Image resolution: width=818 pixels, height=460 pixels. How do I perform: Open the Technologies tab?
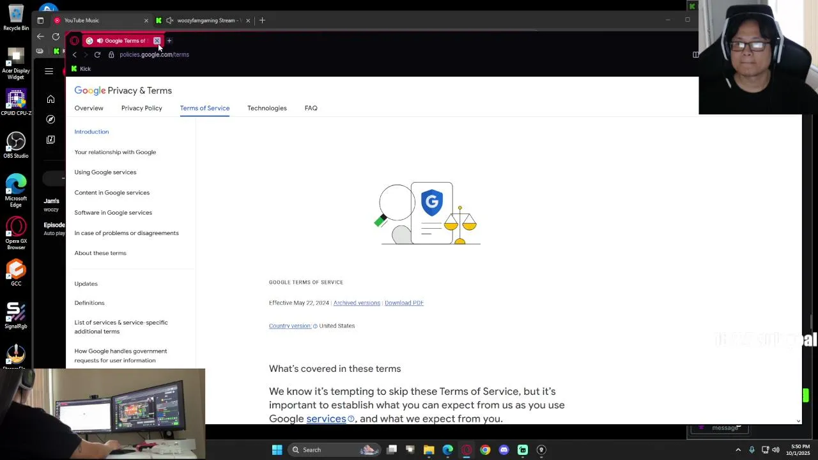pos(266,108)
